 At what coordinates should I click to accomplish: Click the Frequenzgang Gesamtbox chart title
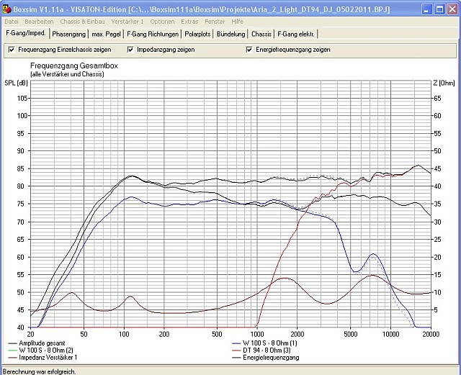click(74, 65)
